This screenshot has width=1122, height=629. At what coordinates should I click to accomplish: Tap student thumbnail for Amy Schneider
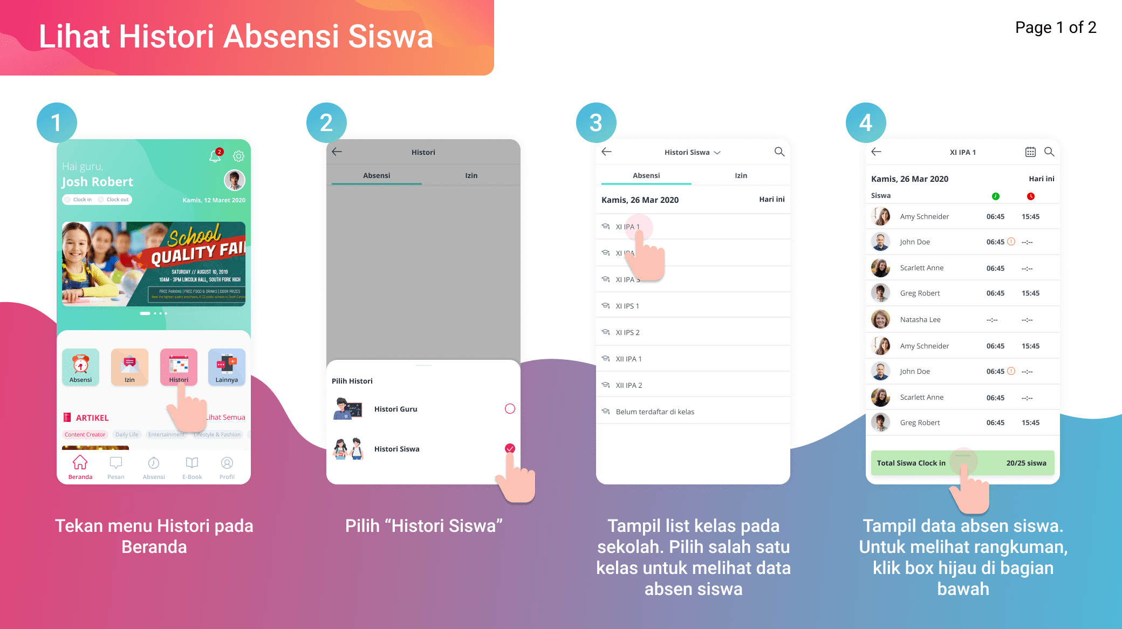[x=881, y=216]
